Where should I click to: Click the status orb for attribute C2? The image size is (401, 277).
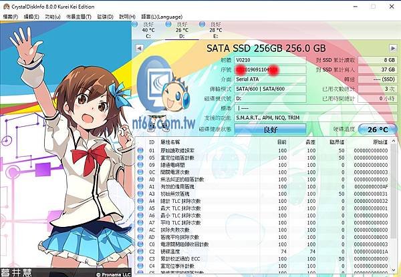pyautogui.click(x=140, y=252)
